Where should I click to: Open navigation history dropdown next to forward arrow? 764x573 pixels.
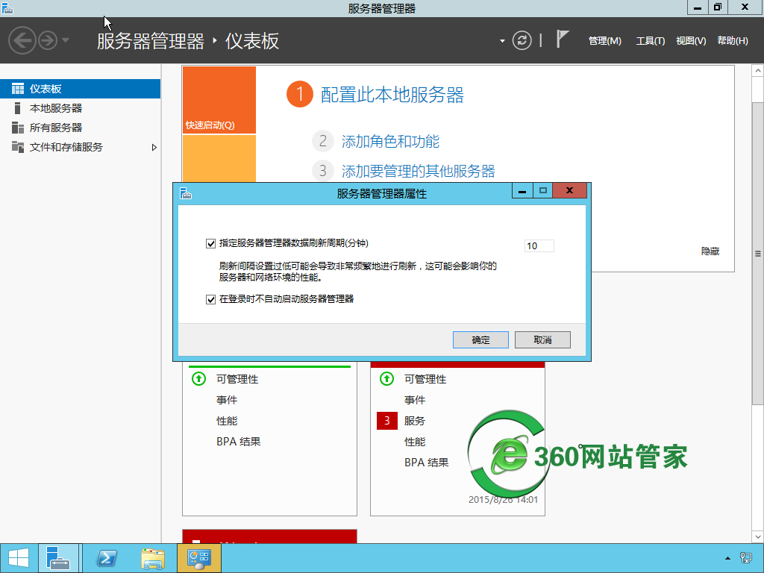pos(66,40)
